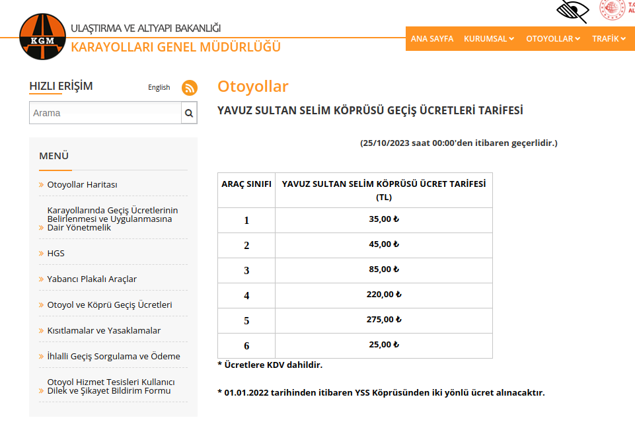Click the search magnifier icon
This screenshot has height=428, width=635.
(189, 113)
